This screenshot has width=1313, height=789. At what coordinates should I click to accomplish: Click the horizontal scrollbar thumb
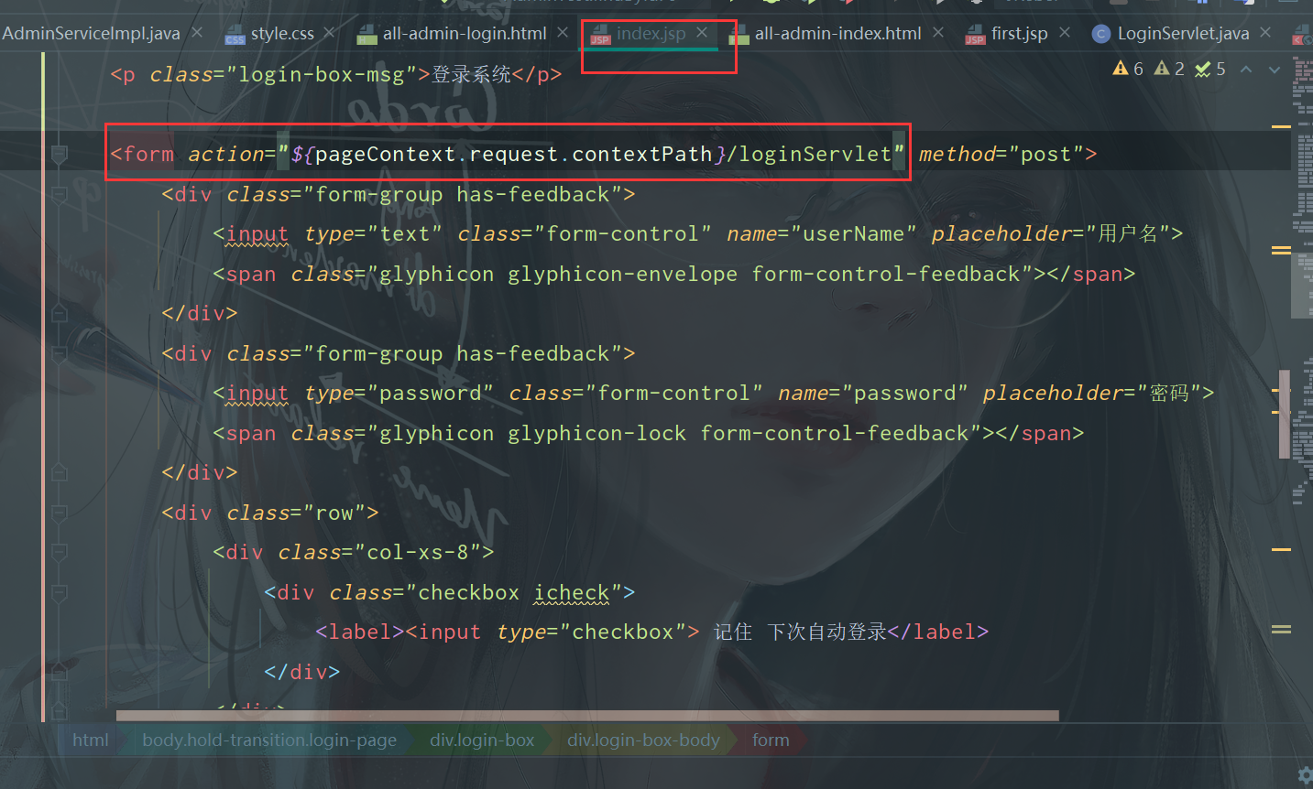tap(587, 716)
